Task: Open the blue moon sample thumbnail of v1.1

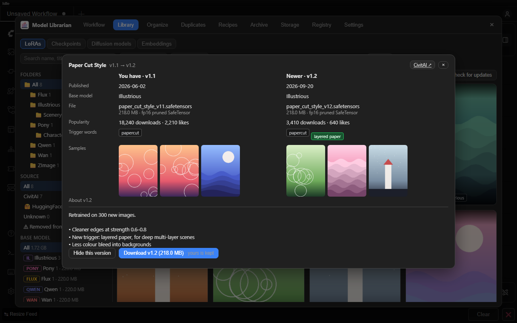Action: 221,171
